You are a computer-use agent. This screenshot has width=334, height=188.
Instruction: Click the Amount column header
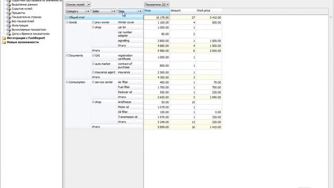point(183,11)
